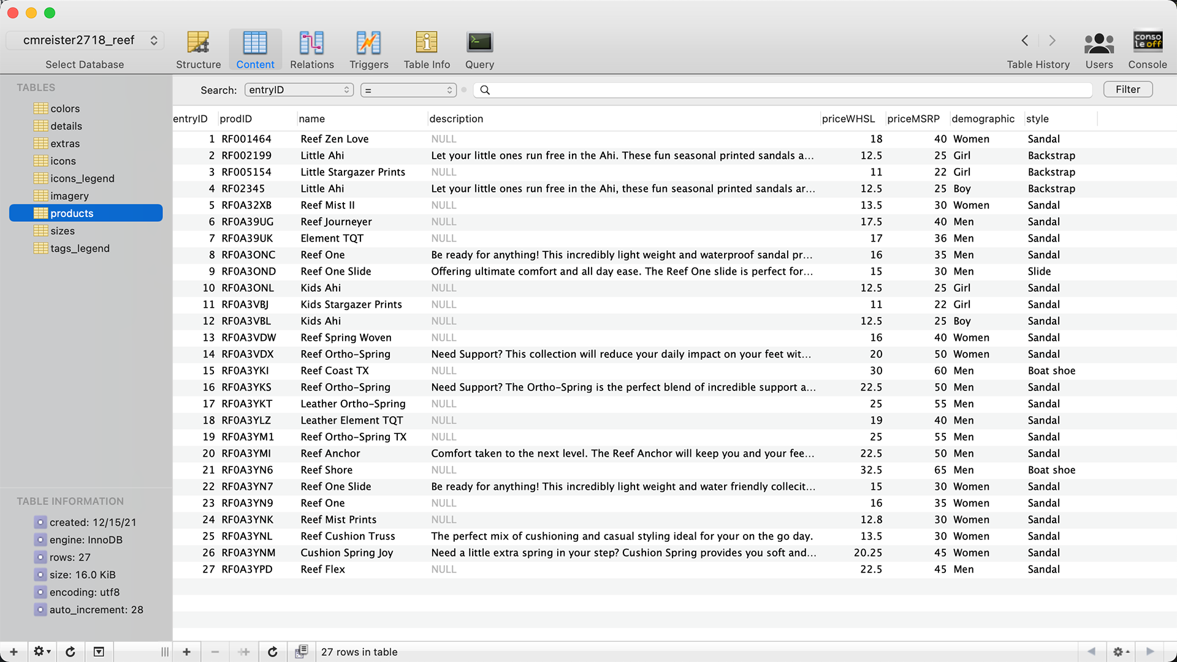This screenshot has width=1177, height=662.
Task: Sort by the demographic column header
Action: pos(987,119)
